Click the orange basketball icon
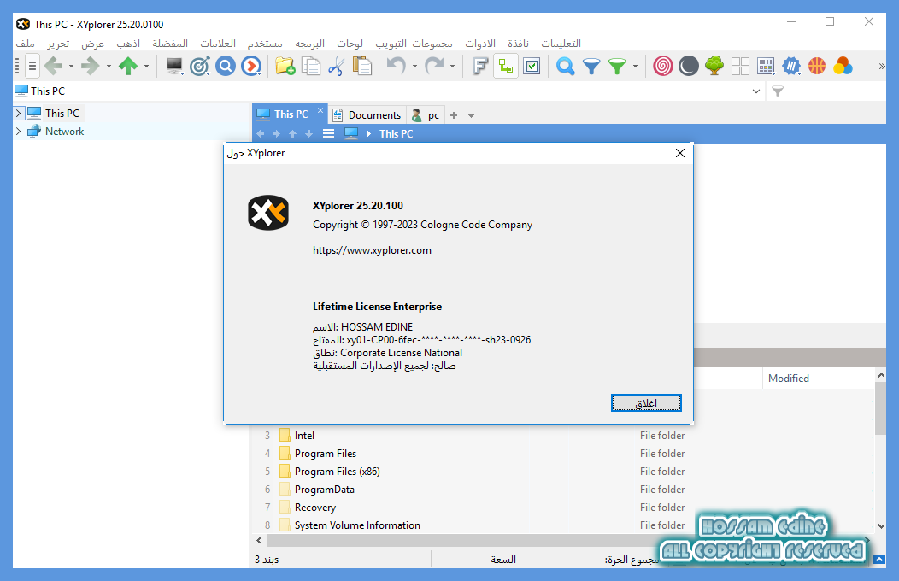This screenshot has height=581, width=899. (x=817, y=66)
